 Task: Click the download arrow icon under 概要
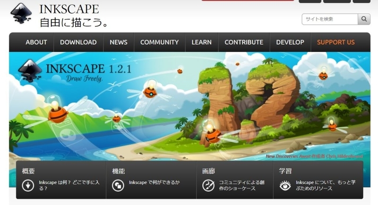coord(28,186)
